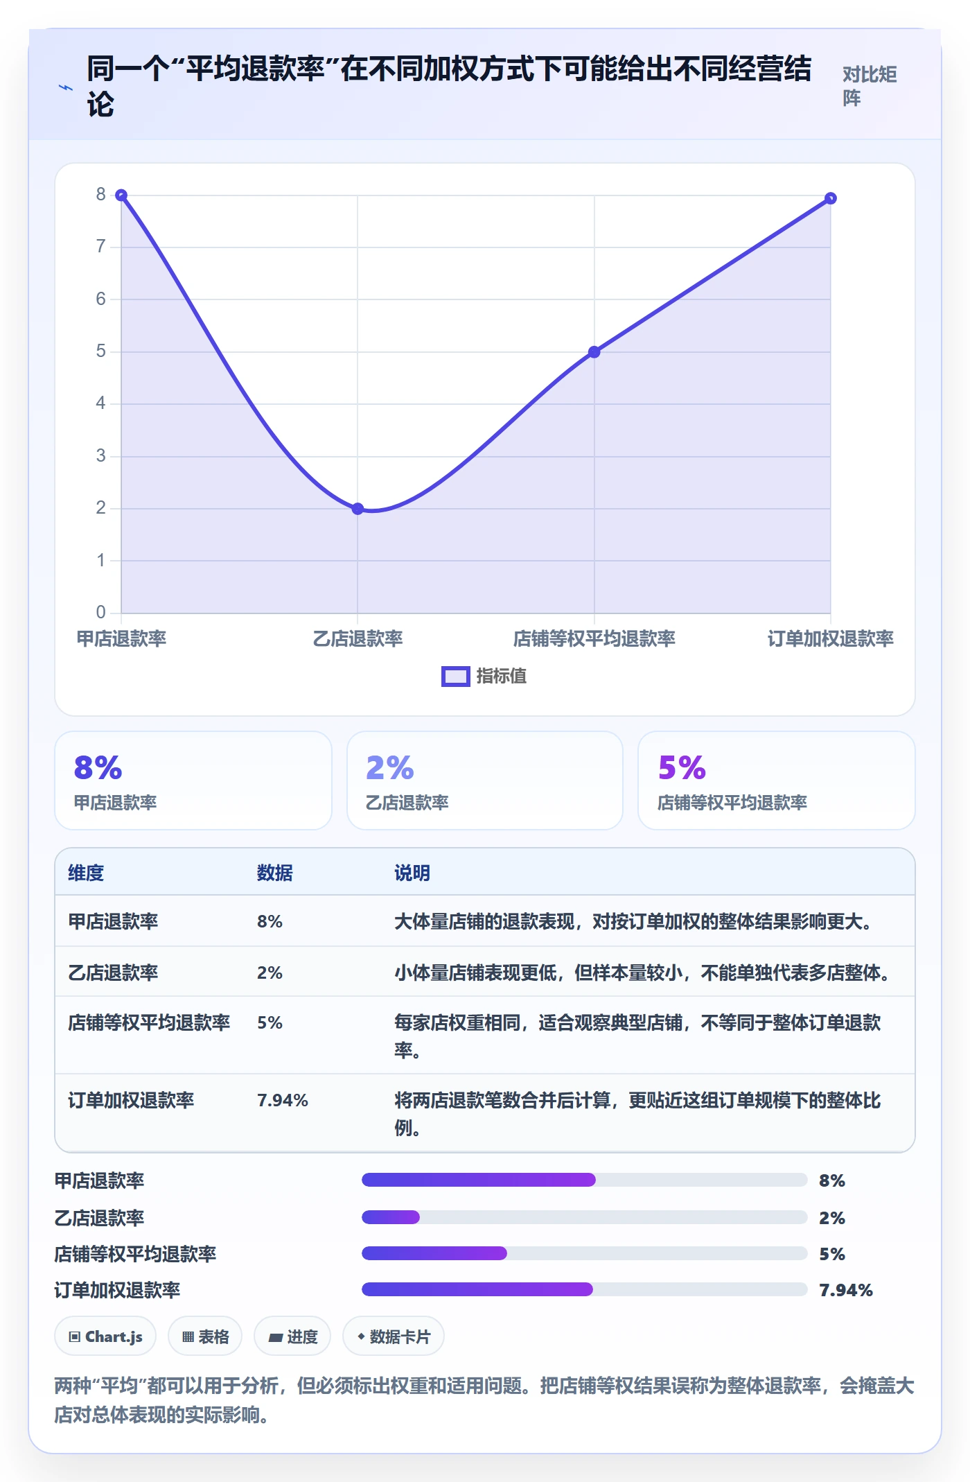The height and width of the screenshot is (1482, 970).
Task: Click the 8% value in the table
Action: [x=270, y=921]
